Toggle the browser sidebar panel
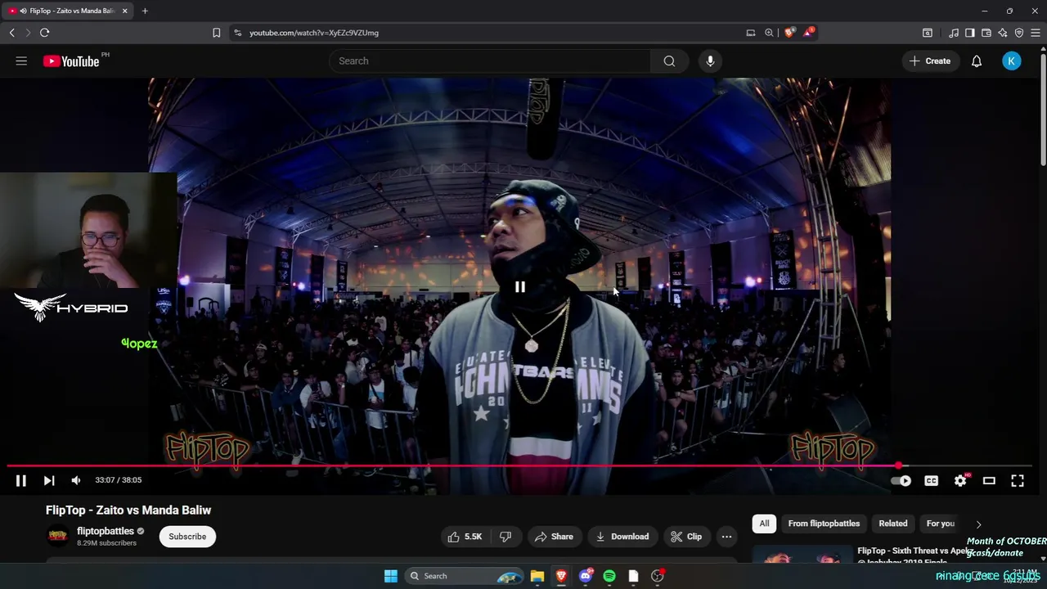Viewport: 1047px width, 589px height. pos(970,33)
